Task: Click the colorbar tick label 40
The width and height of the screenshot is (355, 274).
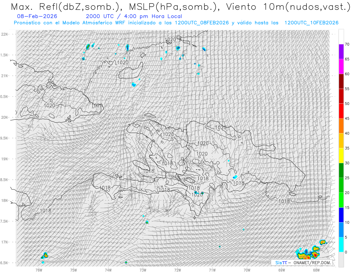Action: [x=347, y=133]
